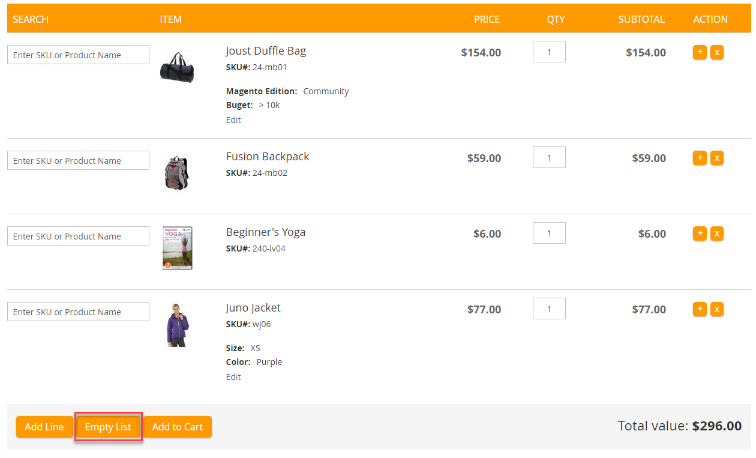756x458 pixels.
Task: Click the SKU search field on the first row
Action: pyautogui.click(x=78, y=54)
